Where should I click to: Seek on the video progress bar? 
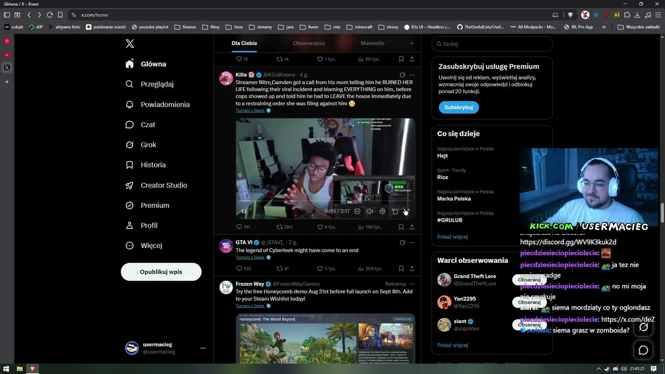tap(325, 201)
